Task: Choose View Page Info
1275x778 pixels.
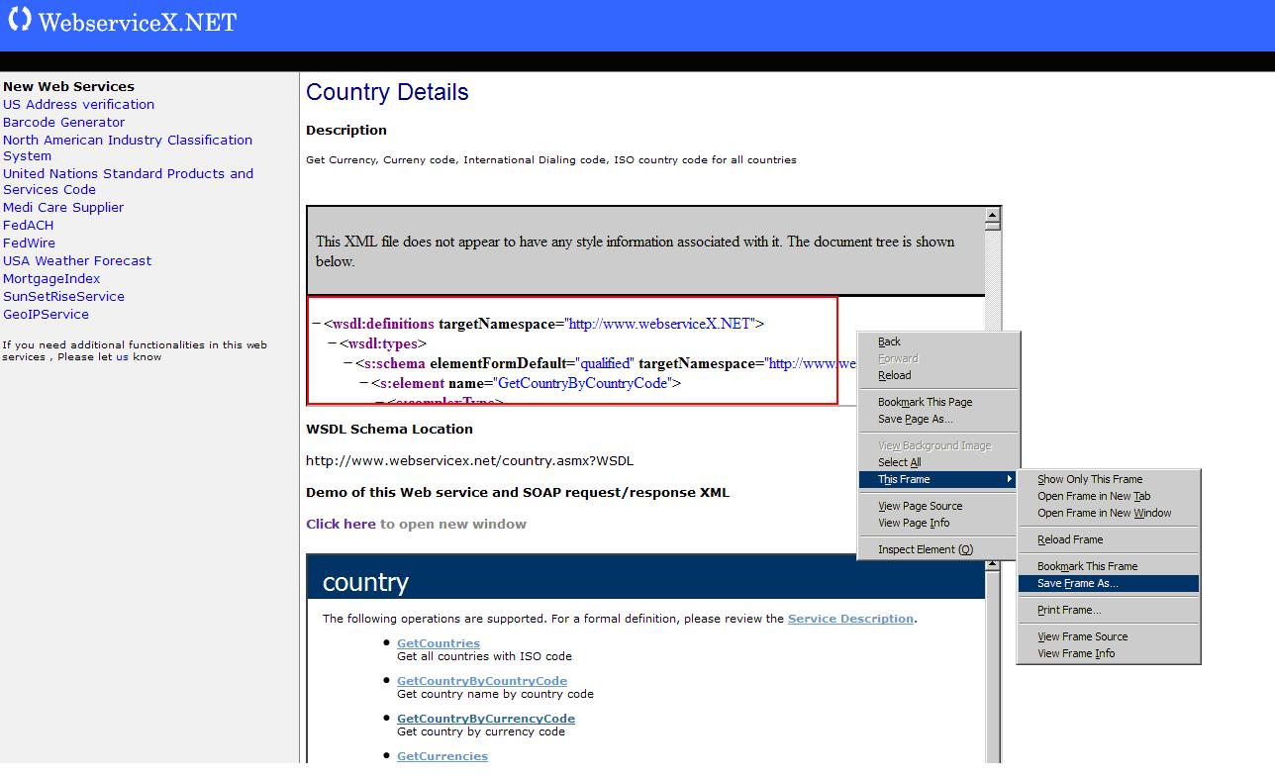Action: click(937, 523)
